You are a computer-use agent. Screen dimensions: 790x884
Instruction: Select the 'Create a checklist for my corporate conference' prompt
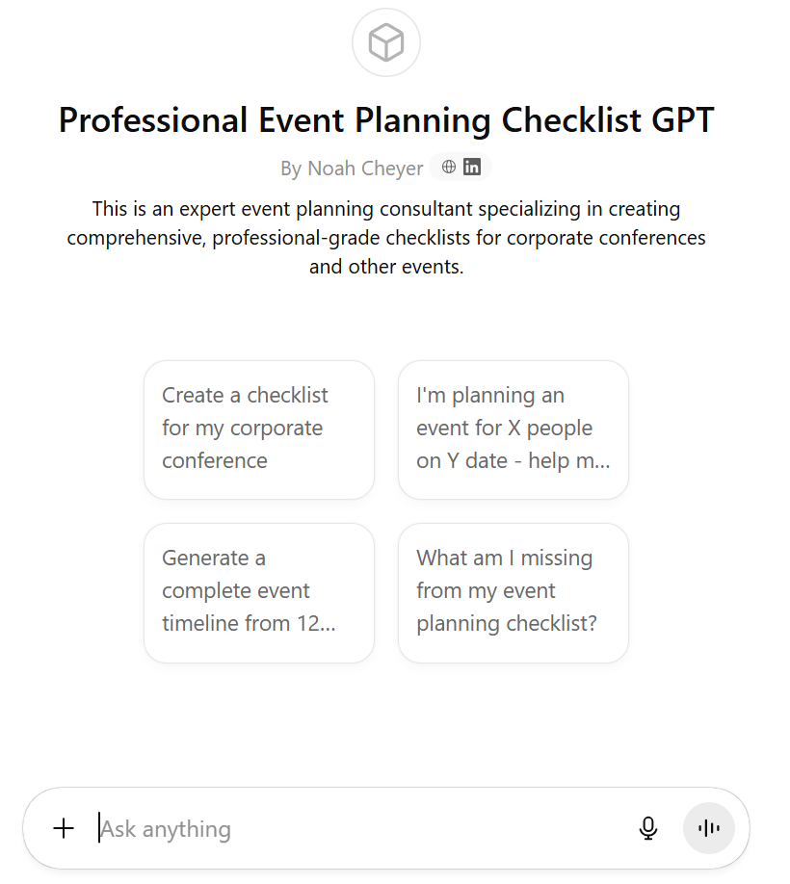[259, 429]
